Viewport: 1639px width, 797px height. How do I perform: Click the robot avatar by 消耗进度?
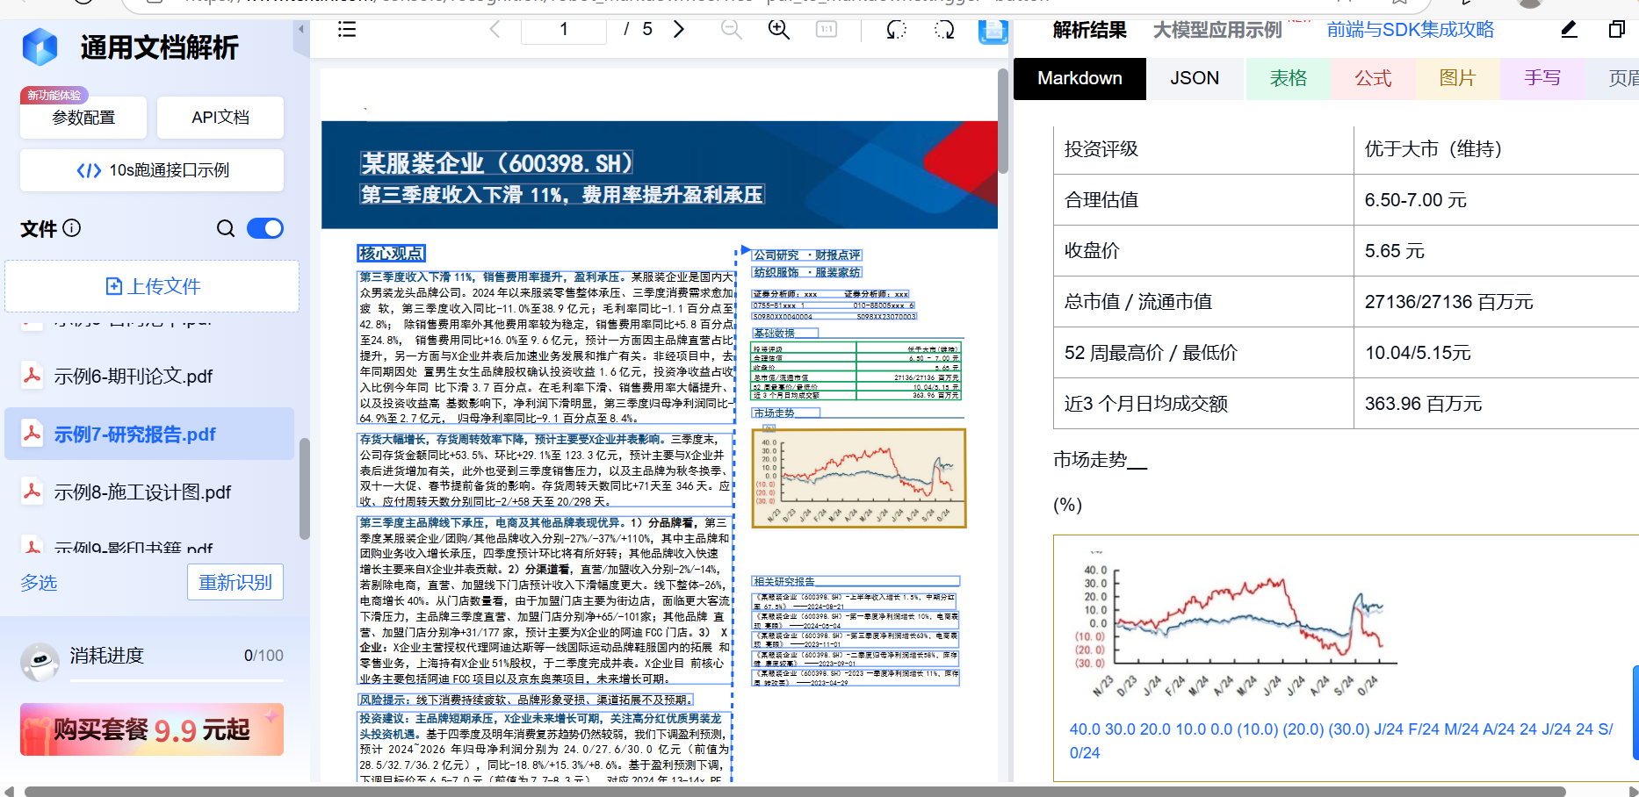(x=40, y=662)
